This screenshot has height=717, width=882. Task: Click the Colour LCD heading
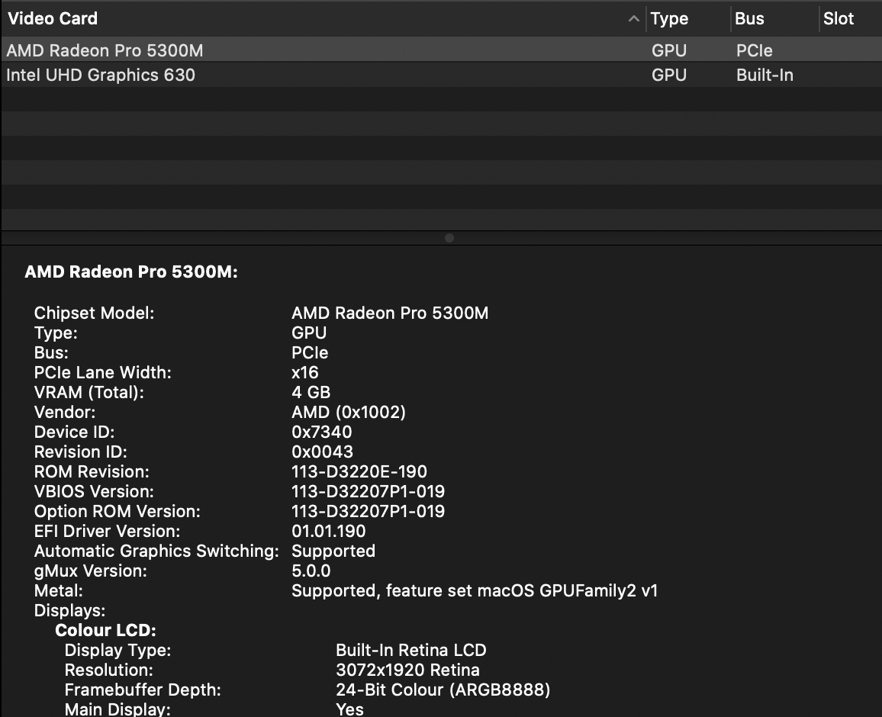106,630
